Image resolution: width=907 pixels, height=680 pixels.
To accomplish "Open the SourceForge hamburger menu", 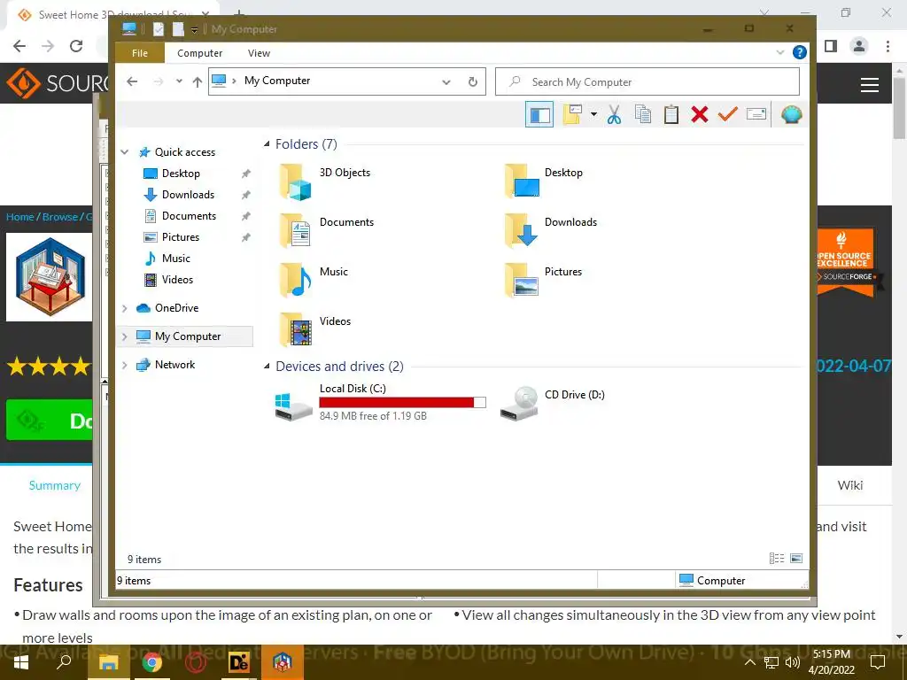I will tap(870, 85).
